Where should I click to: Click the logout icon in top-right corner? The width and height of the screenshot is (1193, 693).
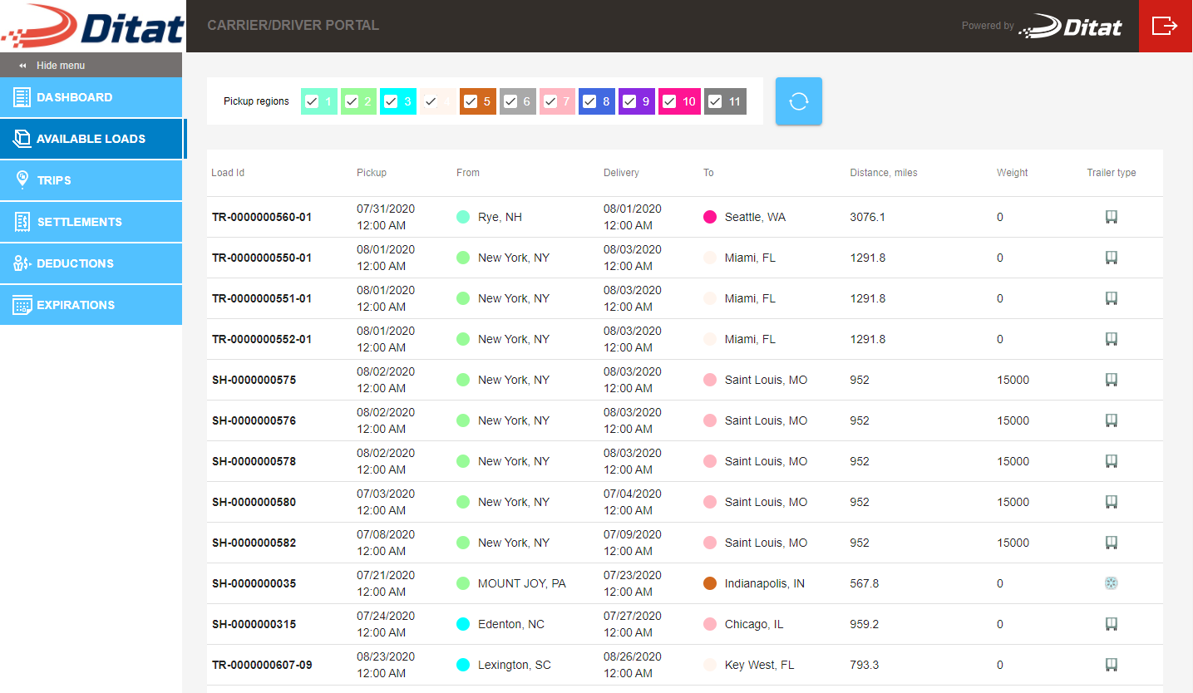pyautogui.click(x=1165, y=26)
